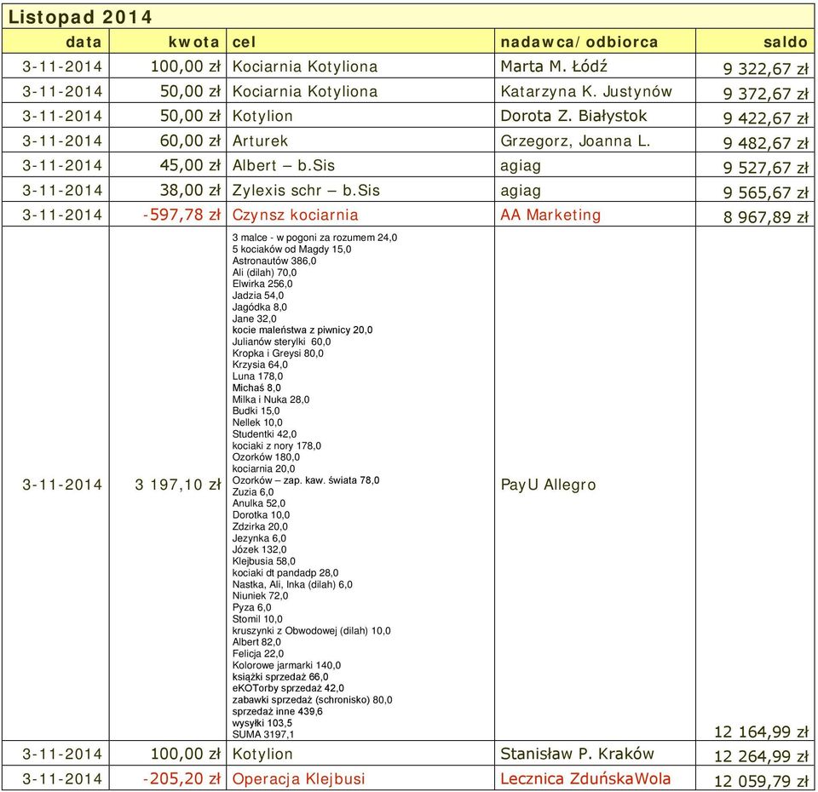
Task: Select balance '9 527,67 zł'
Action: click(765, 168)
